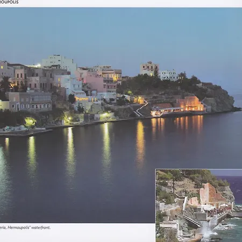242x242 pixels.
Task: Click the small daytime coastal inset photo
Action: (199, 205)
